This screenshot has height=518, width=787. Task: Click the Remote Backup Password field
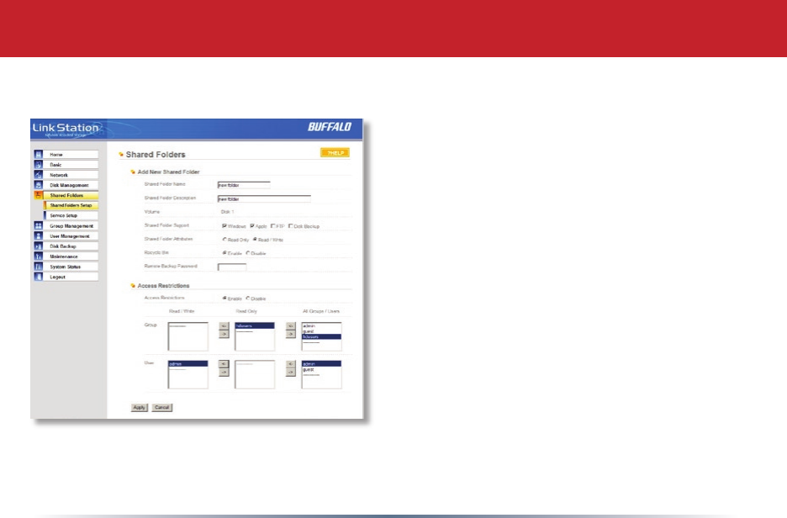232,267
